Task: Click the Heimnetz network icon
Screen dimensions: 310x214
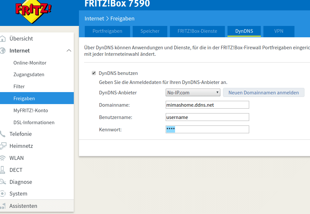Action: (3, 146)
